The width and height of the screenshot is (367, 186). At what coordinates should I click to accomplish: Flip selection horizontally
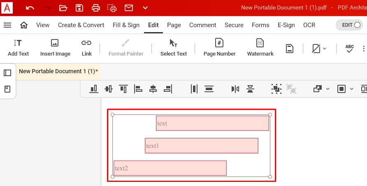tap(235, 89)
